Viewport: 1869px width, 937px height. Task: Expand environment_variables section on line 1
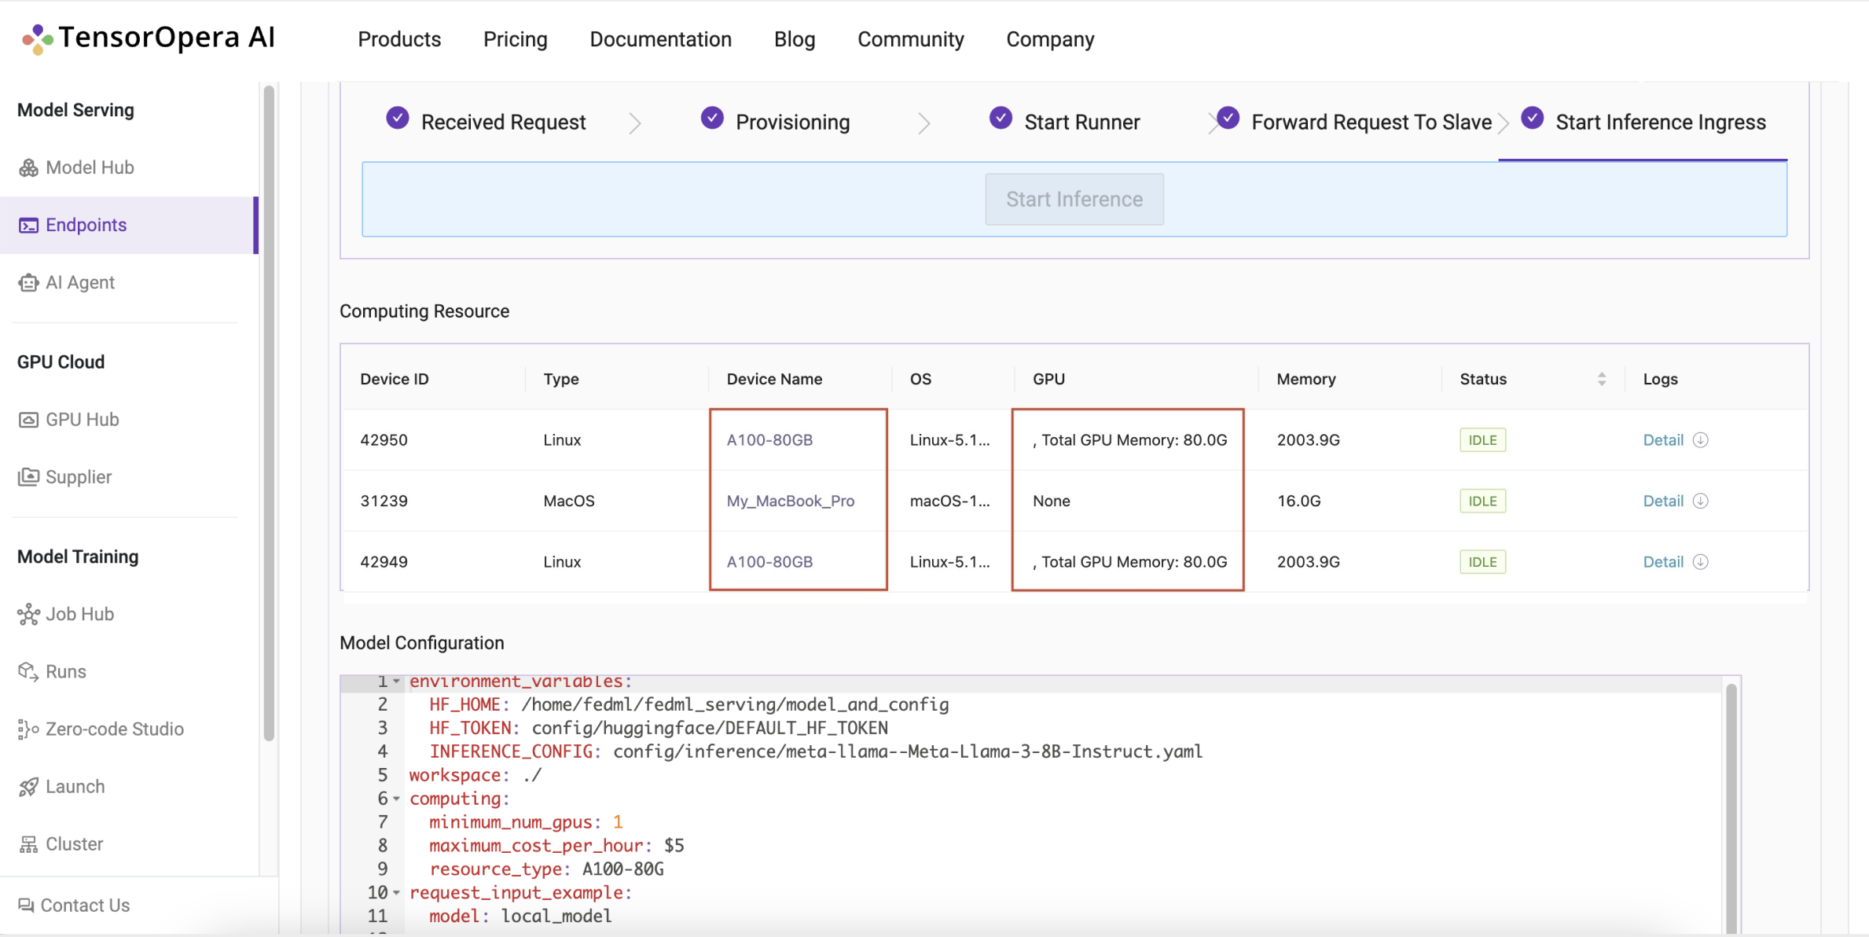[398, 682]
